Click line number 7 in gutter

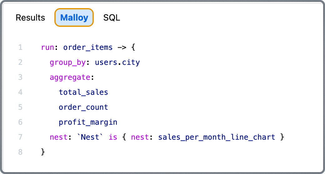pyautogui.click(x=20, y=137)
